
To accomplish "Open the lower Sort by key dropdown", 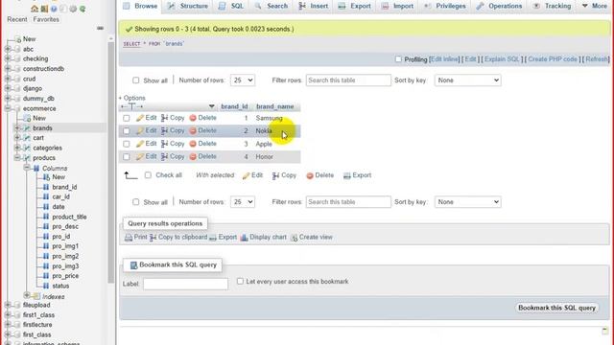I will point(467,202).
